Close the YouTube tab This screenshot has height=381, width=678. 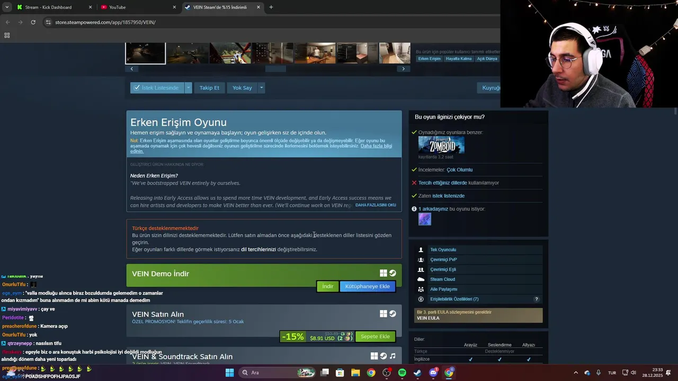174,7
